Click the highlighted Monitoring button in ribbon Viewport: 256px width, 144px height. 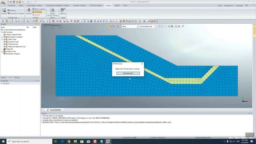(x=37, y=12)
